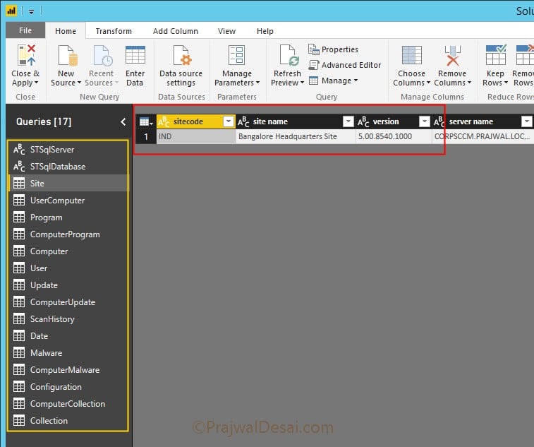This screenshot has height=447, width=534.
Task: Click the Refresh Preview icon
Action: (x=289, y=55)
